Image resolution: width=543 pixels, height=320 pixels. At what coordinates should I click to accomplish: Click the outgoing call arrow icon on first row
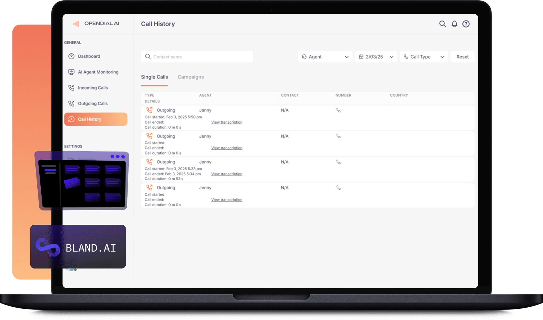point(149,110)
